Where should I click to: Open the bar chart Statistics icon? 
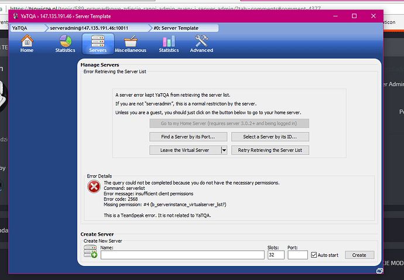(169, 43)
